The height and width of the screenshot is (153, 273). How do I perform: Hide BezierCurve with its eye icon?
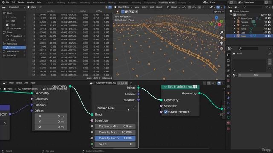coord(266,18)
